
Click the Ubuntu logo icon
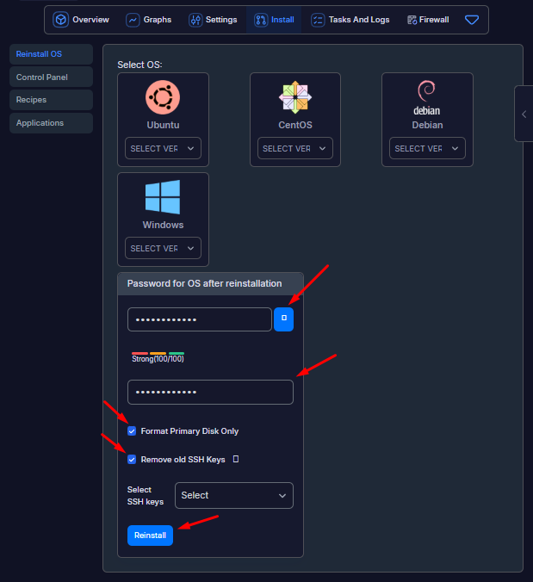(x=163, y=96)
